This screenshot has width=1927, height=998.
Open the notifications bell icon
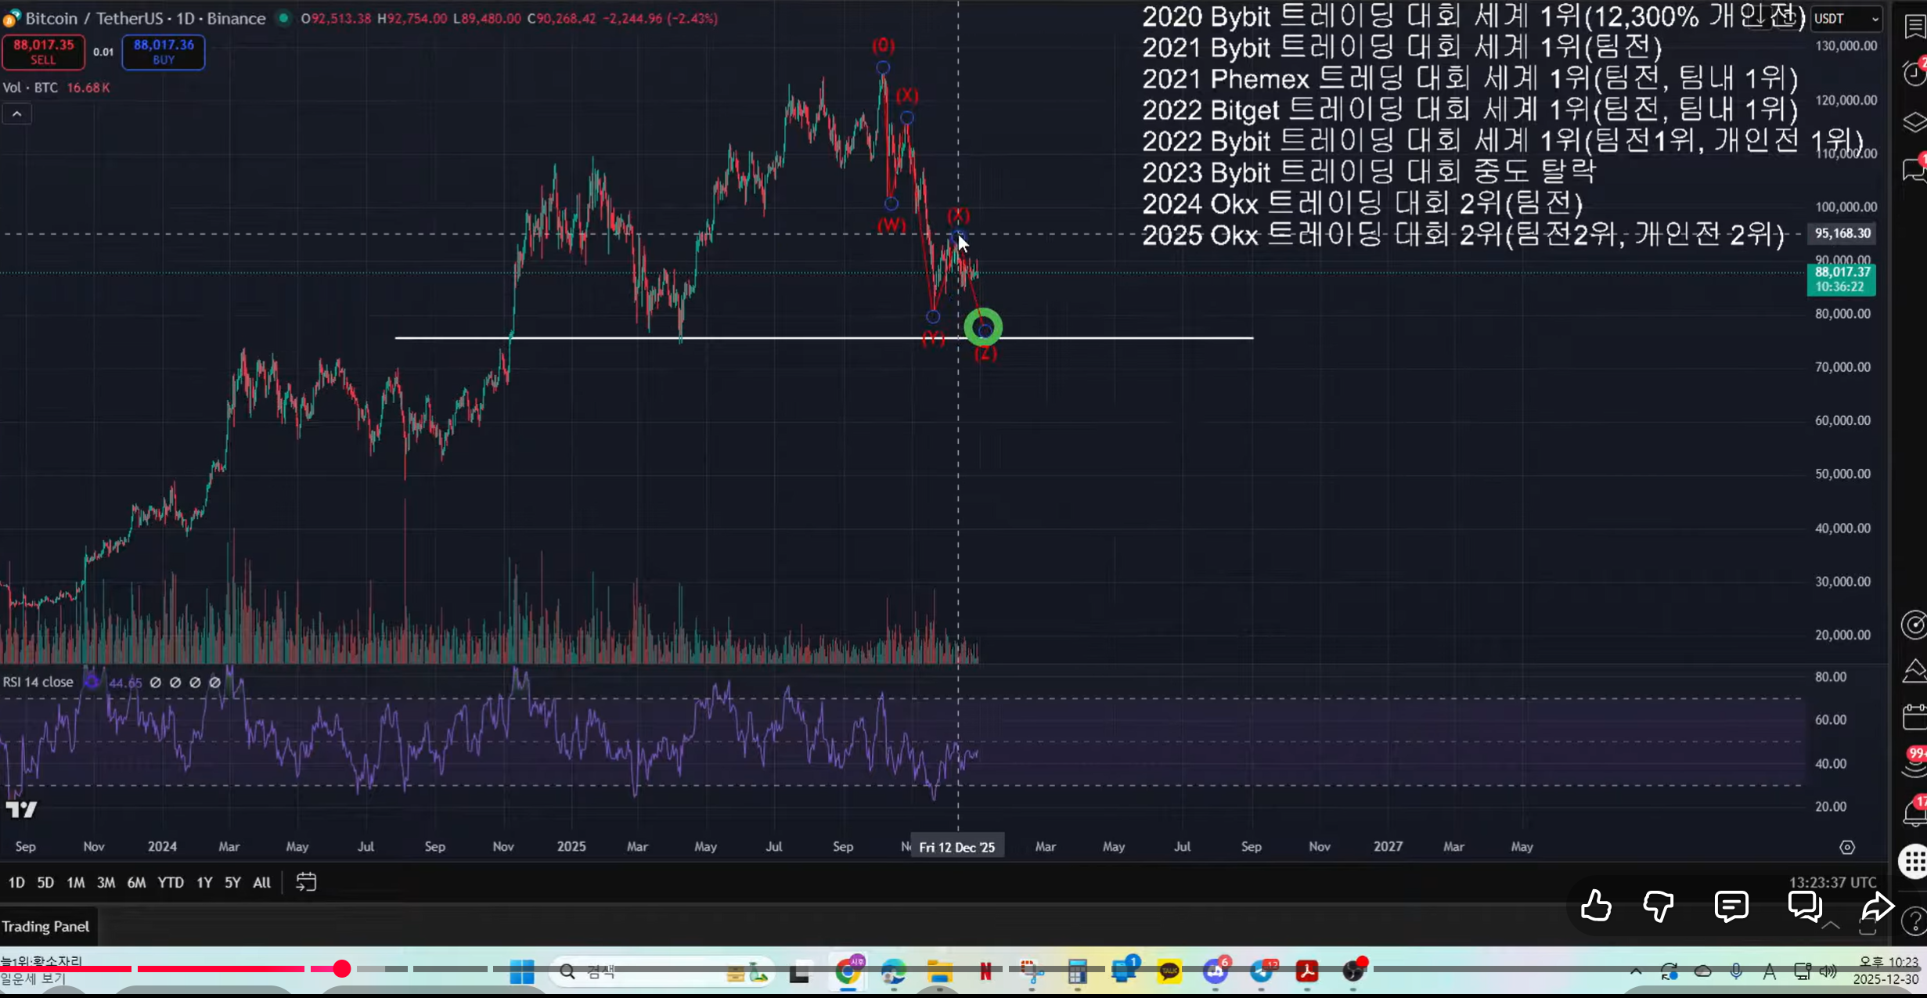tap(1914, 814)
